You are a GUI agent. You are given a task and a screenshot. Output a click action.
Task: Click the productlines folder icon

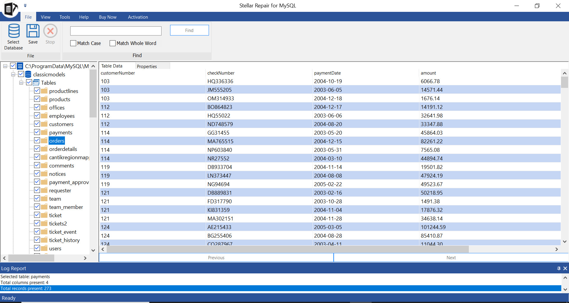(44, 91)
